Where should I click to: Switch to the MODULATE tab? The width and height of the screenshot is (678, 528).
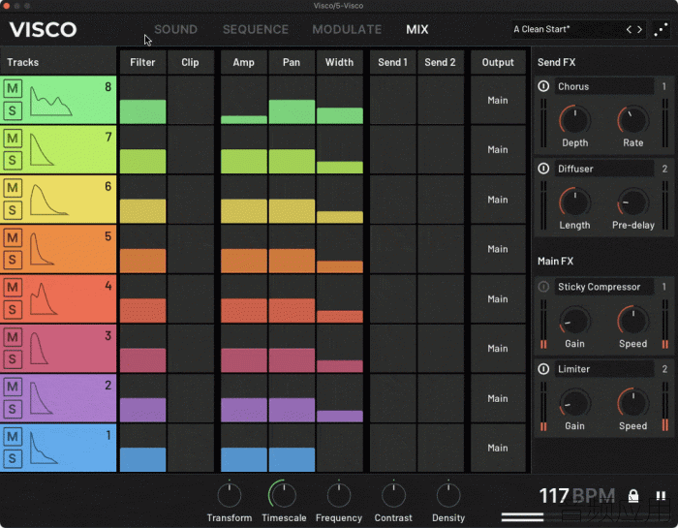click(x=347, y=29)
